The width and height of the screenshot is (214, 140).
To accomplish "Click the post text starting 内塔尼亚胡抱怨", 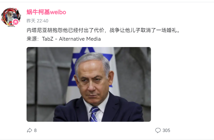I will click(103, 30).
